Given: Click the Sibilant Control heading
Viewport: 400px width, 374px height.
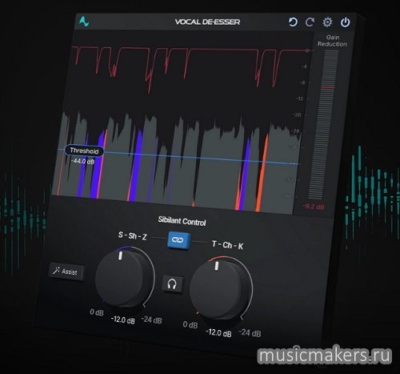Looking at the screenshot, I should (182, 221).
